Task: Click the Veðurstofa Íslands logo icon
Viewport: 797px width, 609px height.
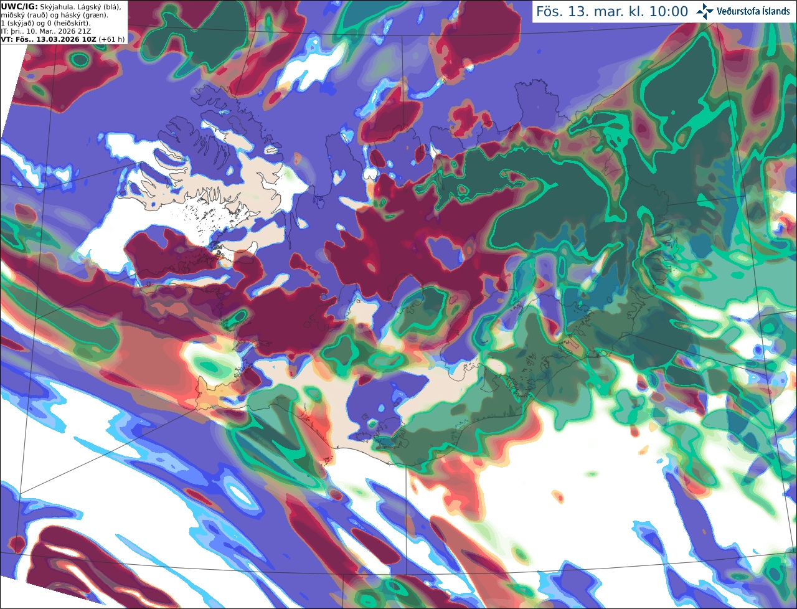Action: (705, 11)
